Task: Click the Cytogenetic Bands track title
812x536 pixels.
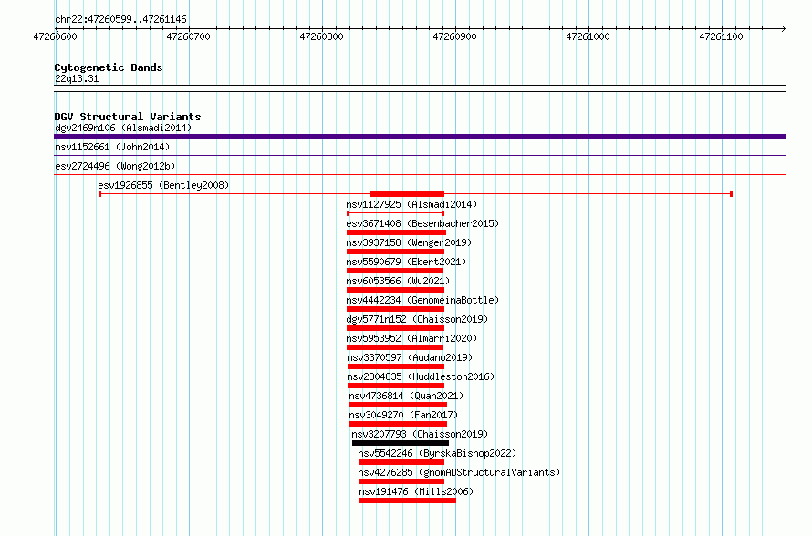Action: 109,67
